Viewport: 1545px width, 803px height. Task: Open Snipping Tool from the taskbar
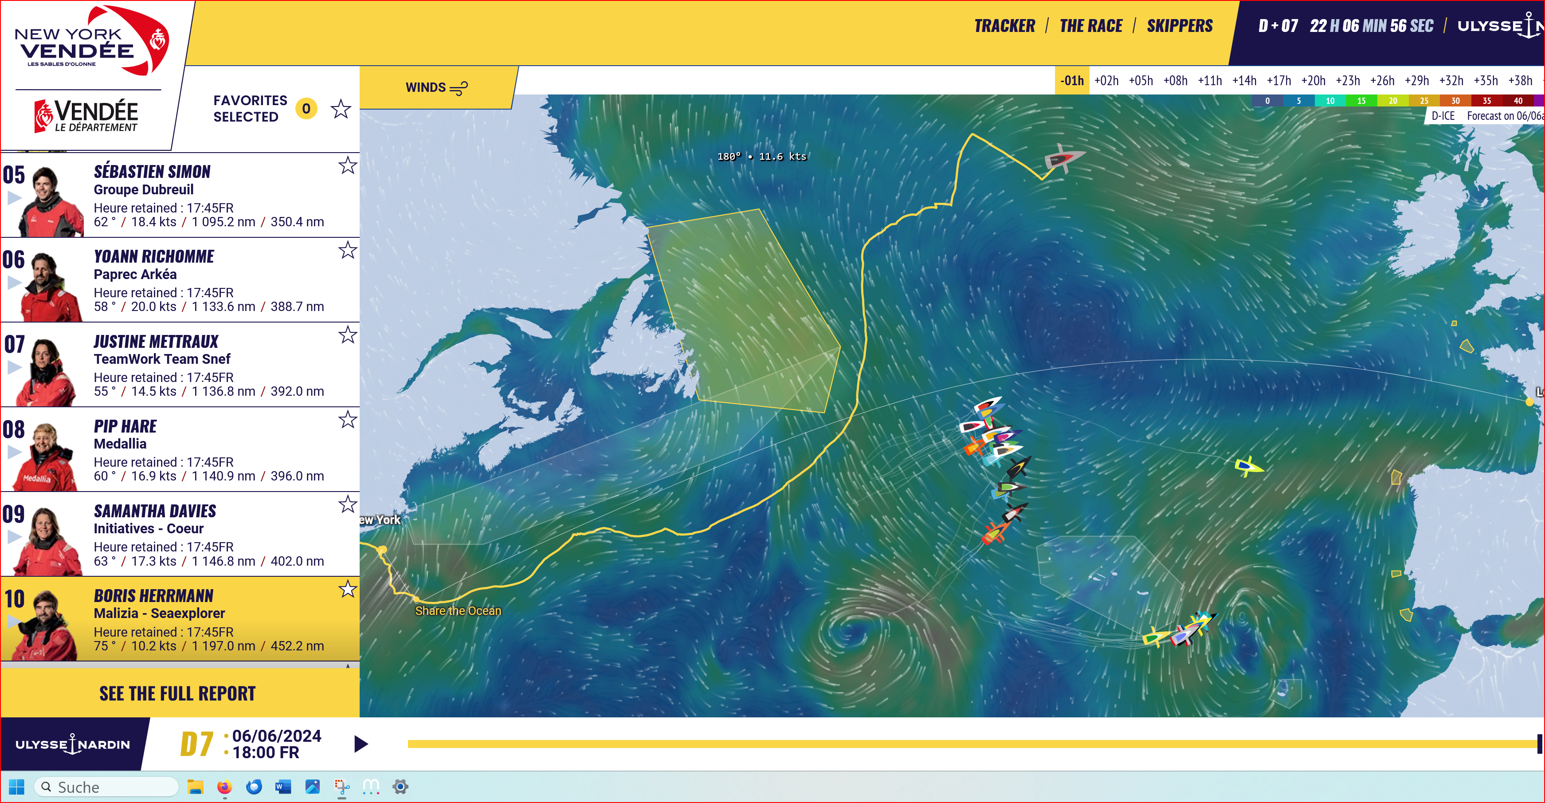[x=342, y=787]
